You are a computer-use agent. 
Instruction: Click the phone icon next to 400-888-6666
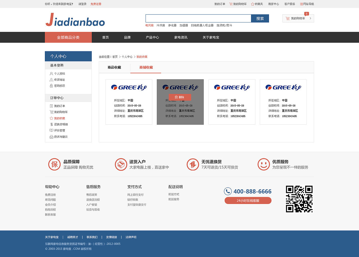228,191
